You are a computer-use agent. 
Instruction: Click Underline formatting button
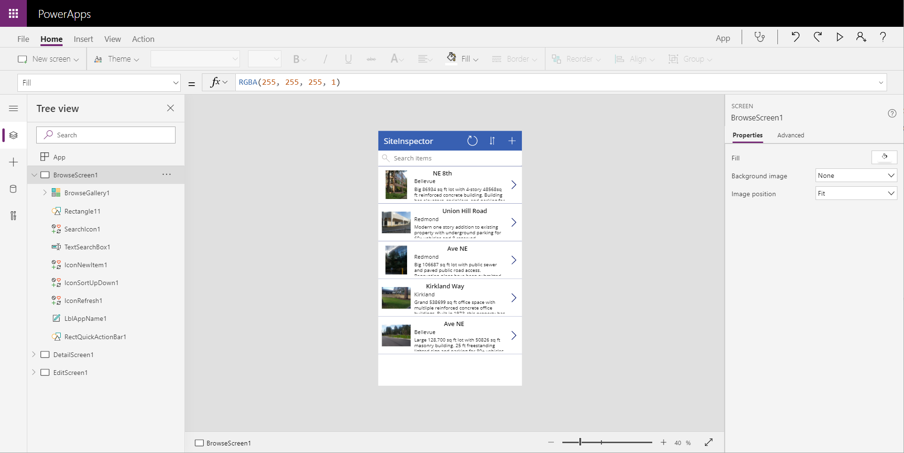(348, 59)
